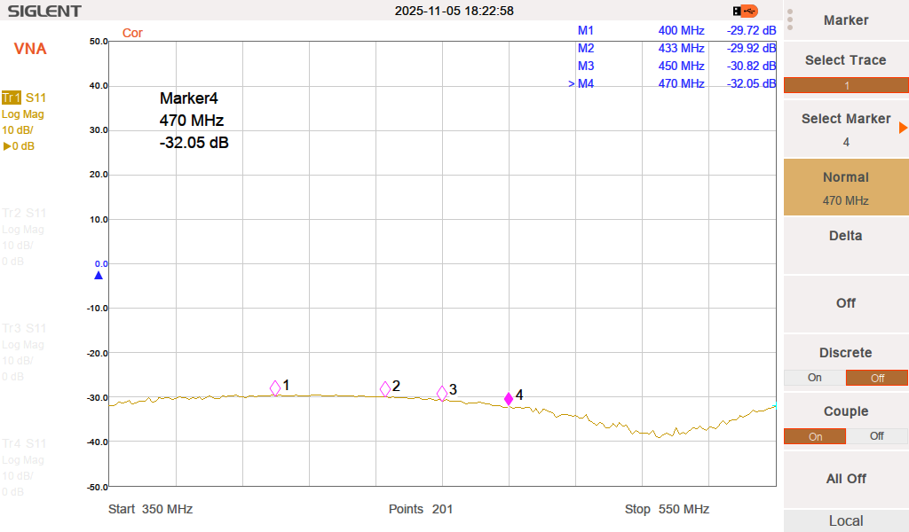Click the Tr2 S11 trace label
This screenshot has width=909, height=532.
pos(24,213)
